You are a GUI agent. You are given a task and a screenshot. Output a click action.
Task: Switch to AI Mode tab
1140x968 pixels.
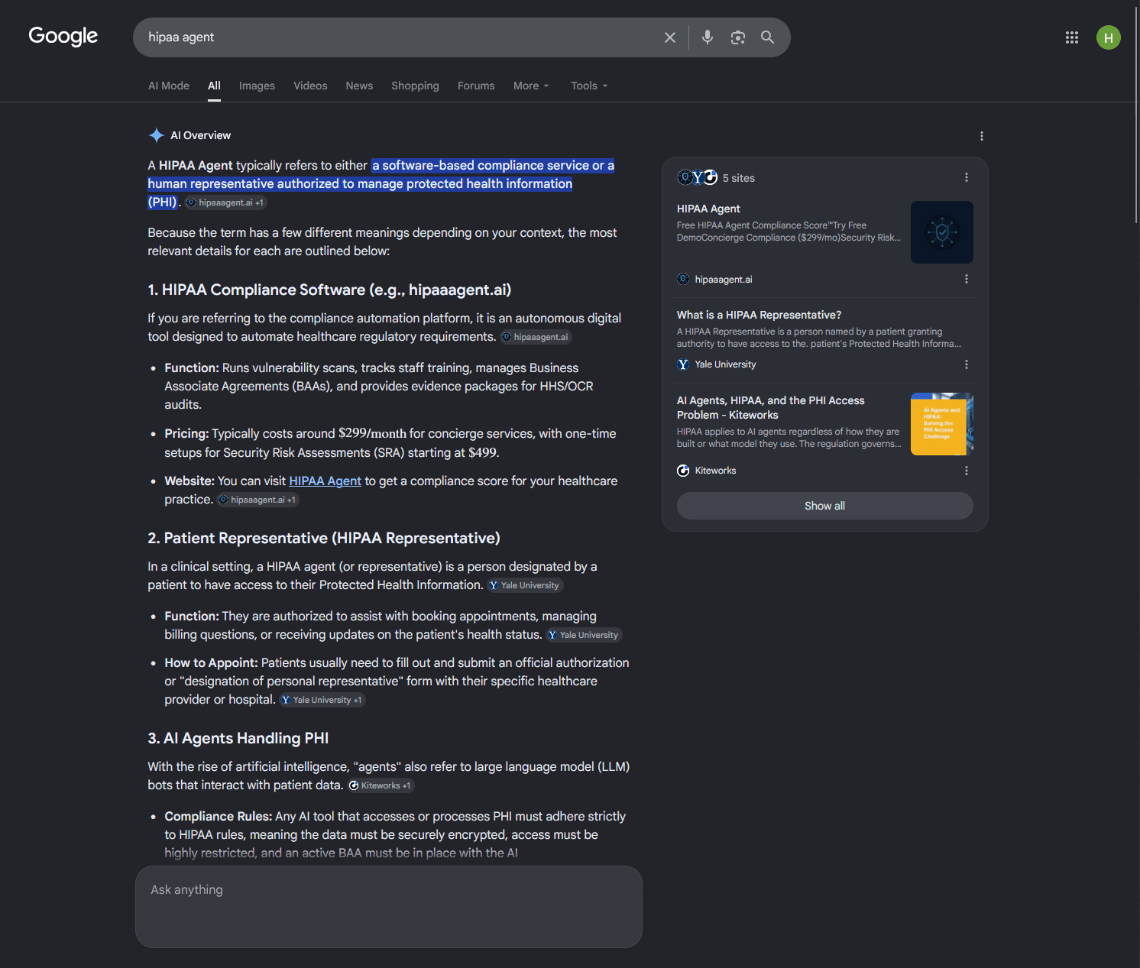pos(169,86)
